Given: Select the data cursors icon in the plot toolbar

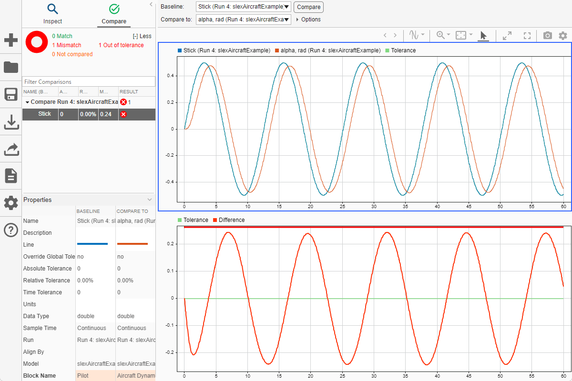Looking at the screenshot, I should [414, 34].
